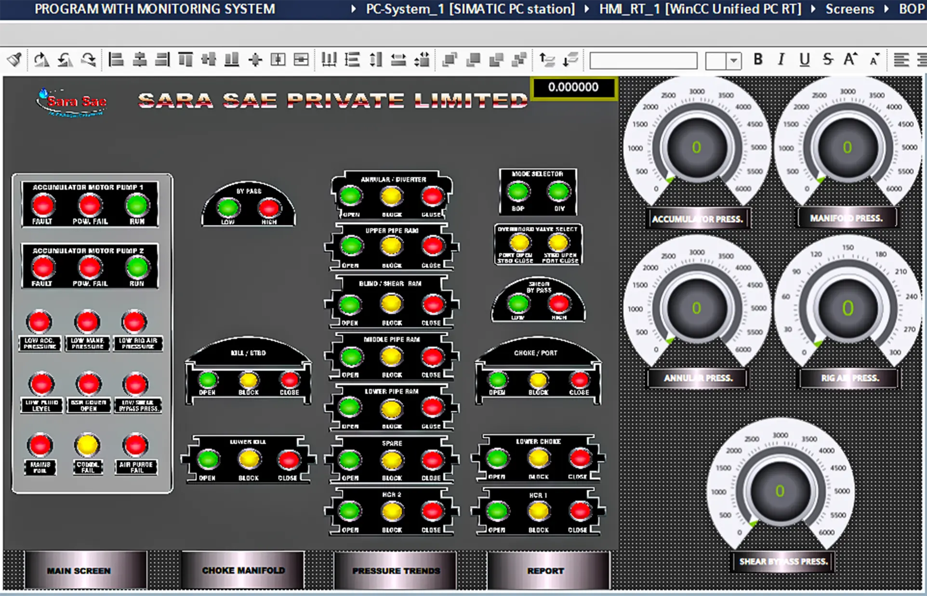
Task: Click the format painter brush icon
Action: click(x=14, y=60)
